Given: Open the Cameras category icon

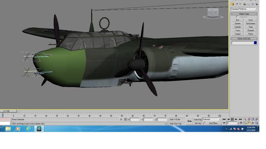Looking at the screenshot, I should click(x=245, y=4).
